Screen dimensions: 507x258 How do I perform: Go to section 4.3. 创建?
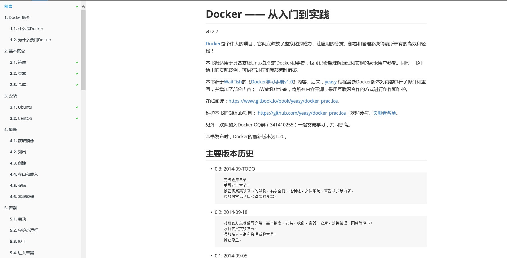point(18,163)
